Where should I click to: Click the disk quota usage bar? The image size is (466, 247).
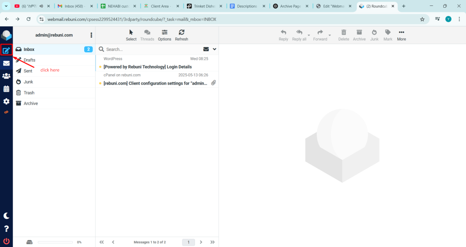click(56, 242)
